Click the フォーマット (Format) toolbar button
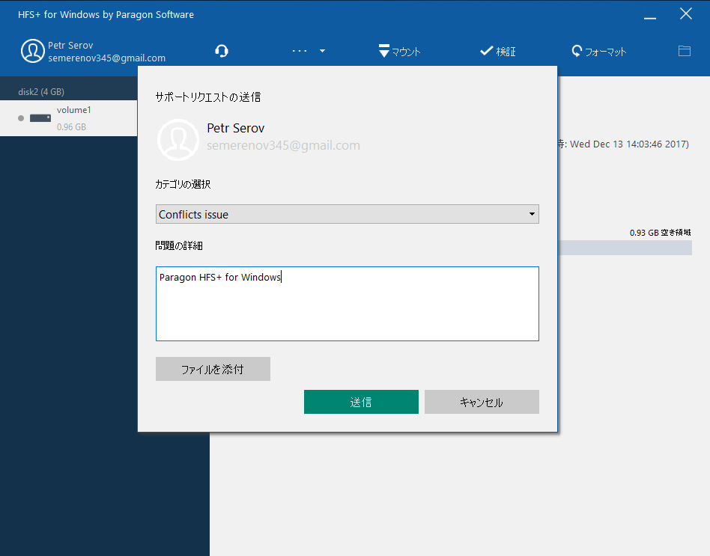This screenshot has height=556, width=710. 599,51
